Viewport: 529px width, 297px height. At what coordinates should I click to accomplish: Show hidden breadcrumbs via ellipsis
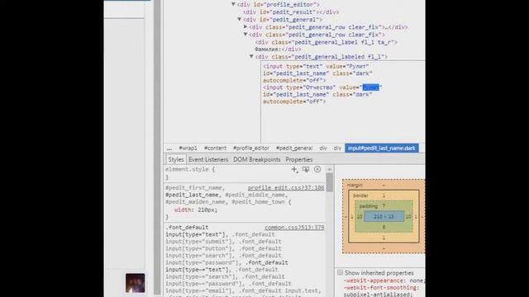tap(169, 148)
